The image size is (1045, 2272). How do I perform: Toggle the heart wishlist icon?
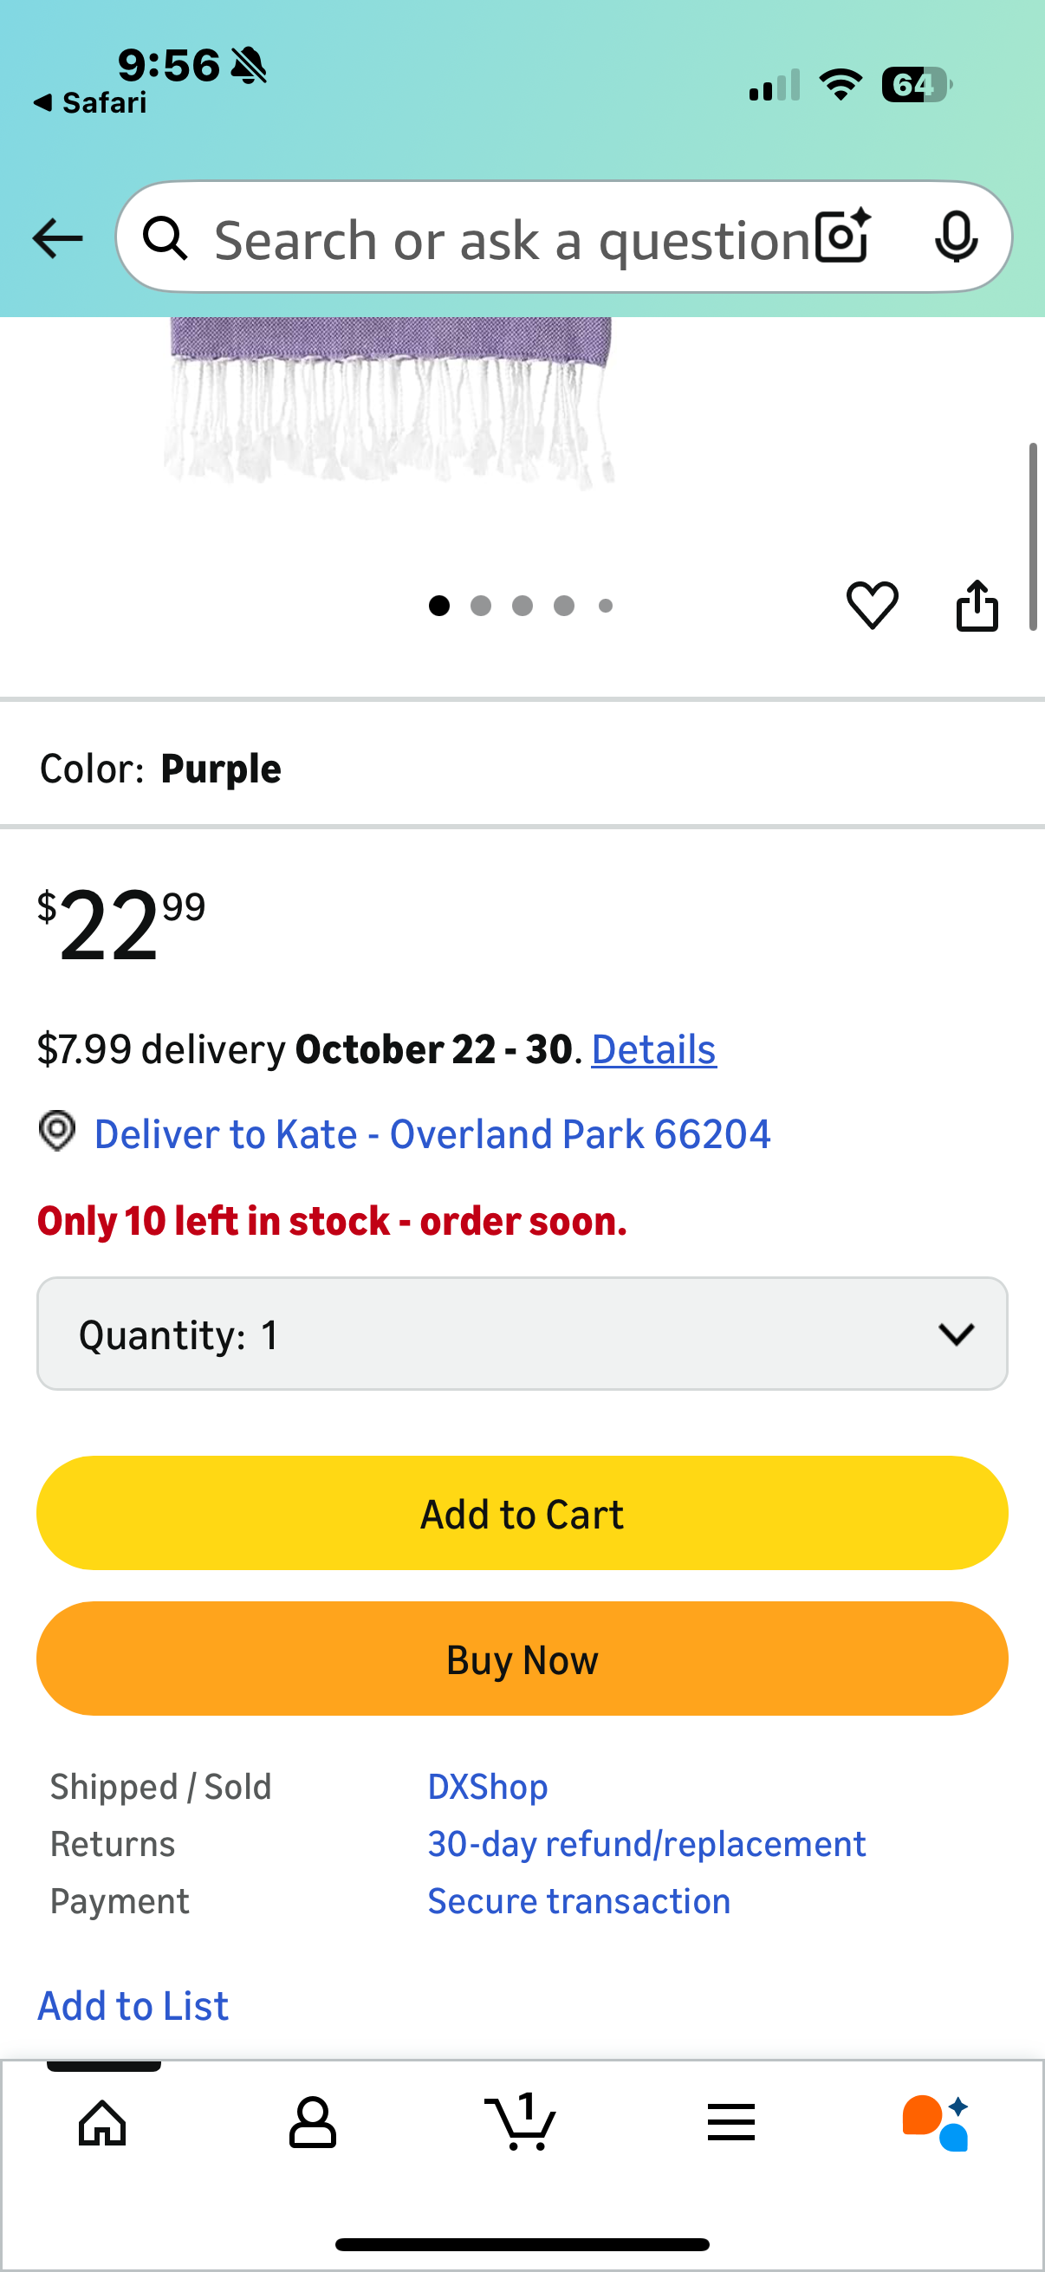coord(873,606)
